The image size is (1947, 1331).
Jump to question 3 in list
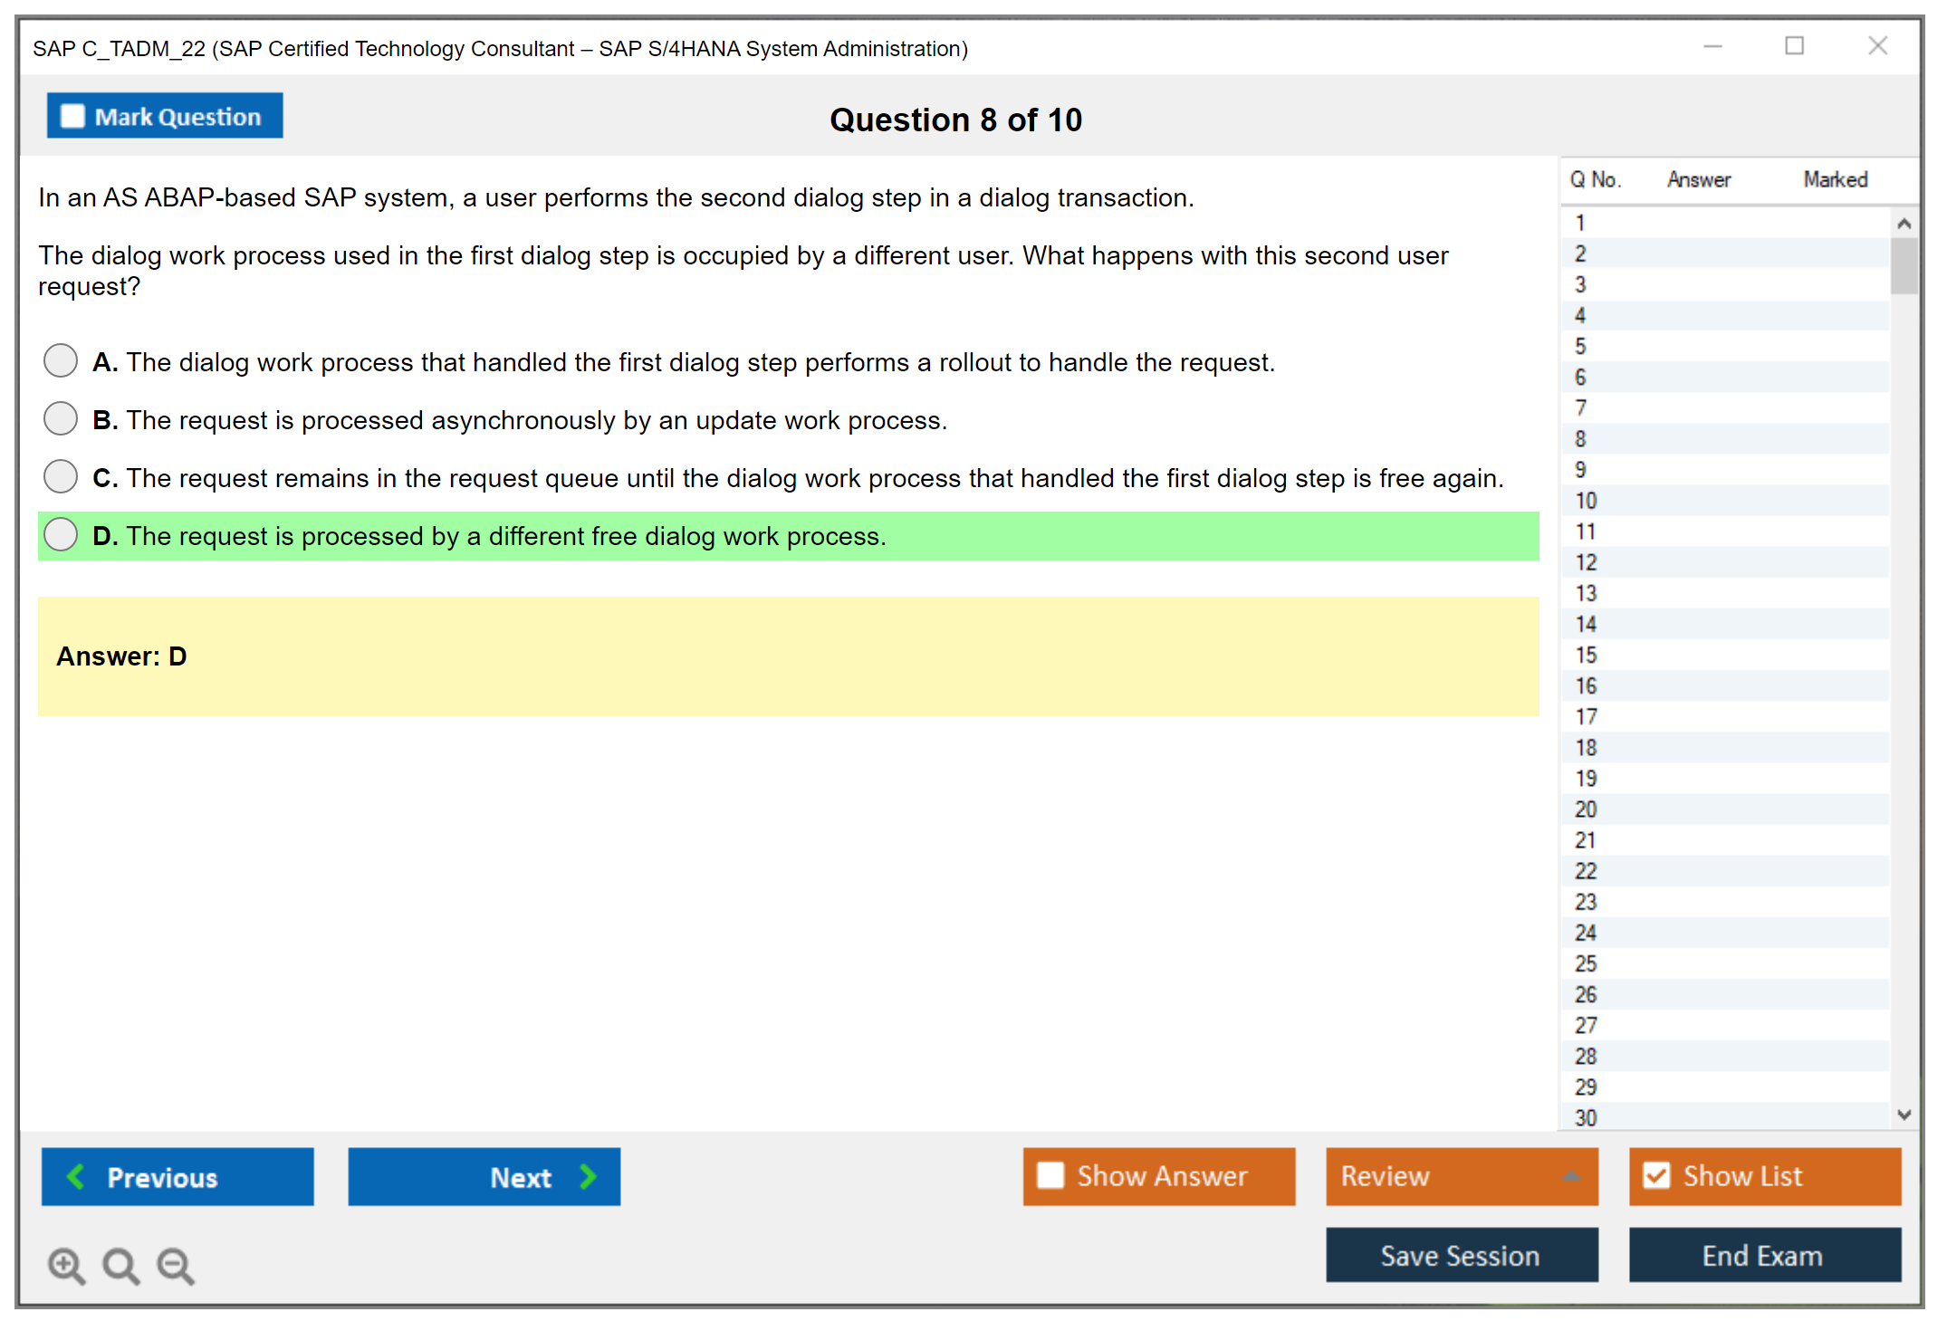click(x=1580, y=284)
